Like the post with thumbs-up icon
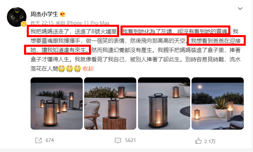The image size is (253, 152). coord(198,141)
